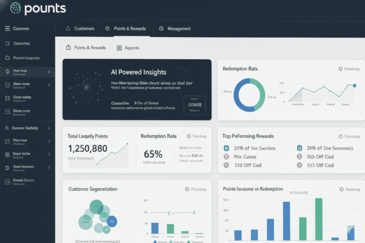Switch to the Management tab
365x243 pixels.
(x=179, y=28)
